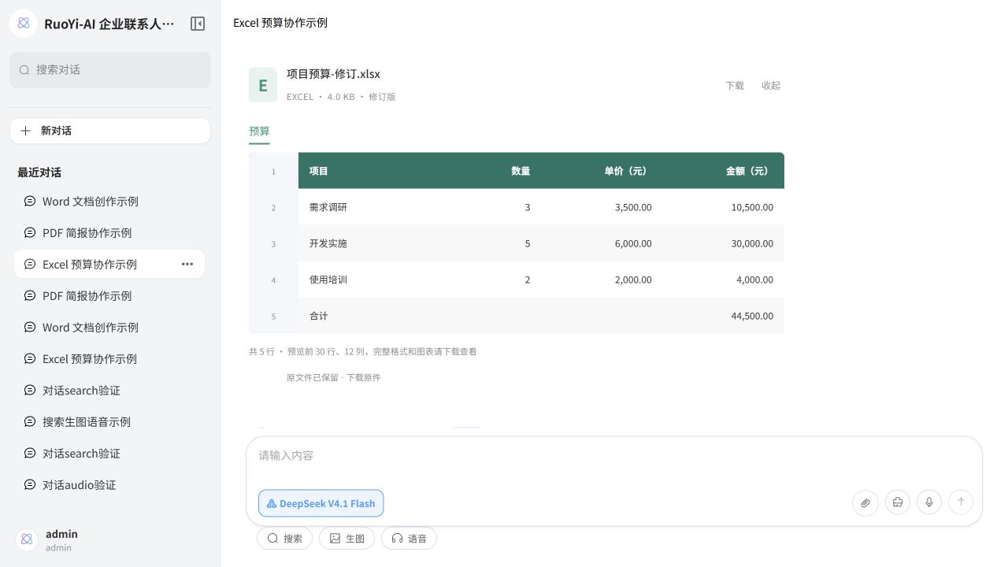
Task: Open 搜索生图语音示例 conversation
Action: (x=109, y=422)
